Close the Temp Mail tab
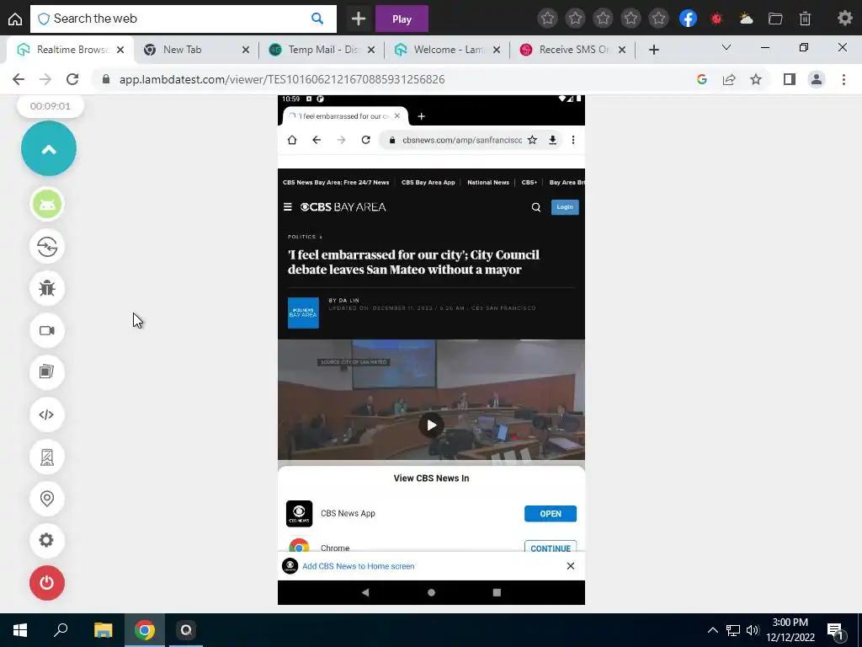 click(x=371, y=50)
